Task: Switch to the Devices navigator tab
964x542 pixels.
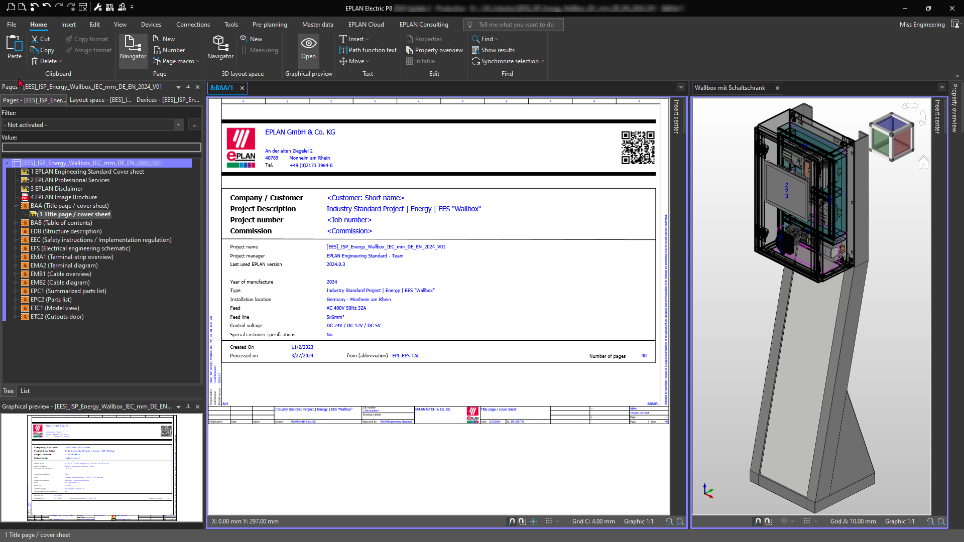Action: pyautogui.click(x=168, y=100)
